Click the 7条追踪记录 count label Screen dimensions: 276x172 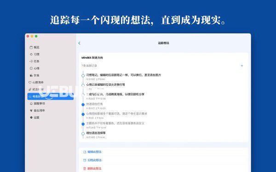89,66
